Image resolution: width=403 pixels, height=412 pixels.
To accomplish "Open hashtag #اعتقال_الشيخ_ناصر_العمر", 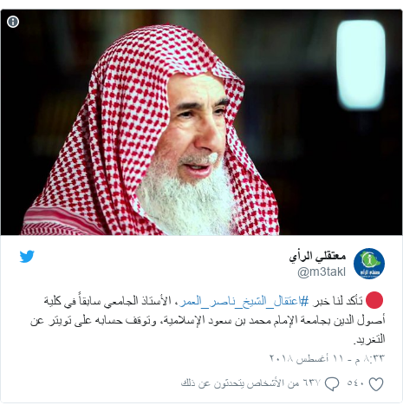I will (x=244, y=301).
